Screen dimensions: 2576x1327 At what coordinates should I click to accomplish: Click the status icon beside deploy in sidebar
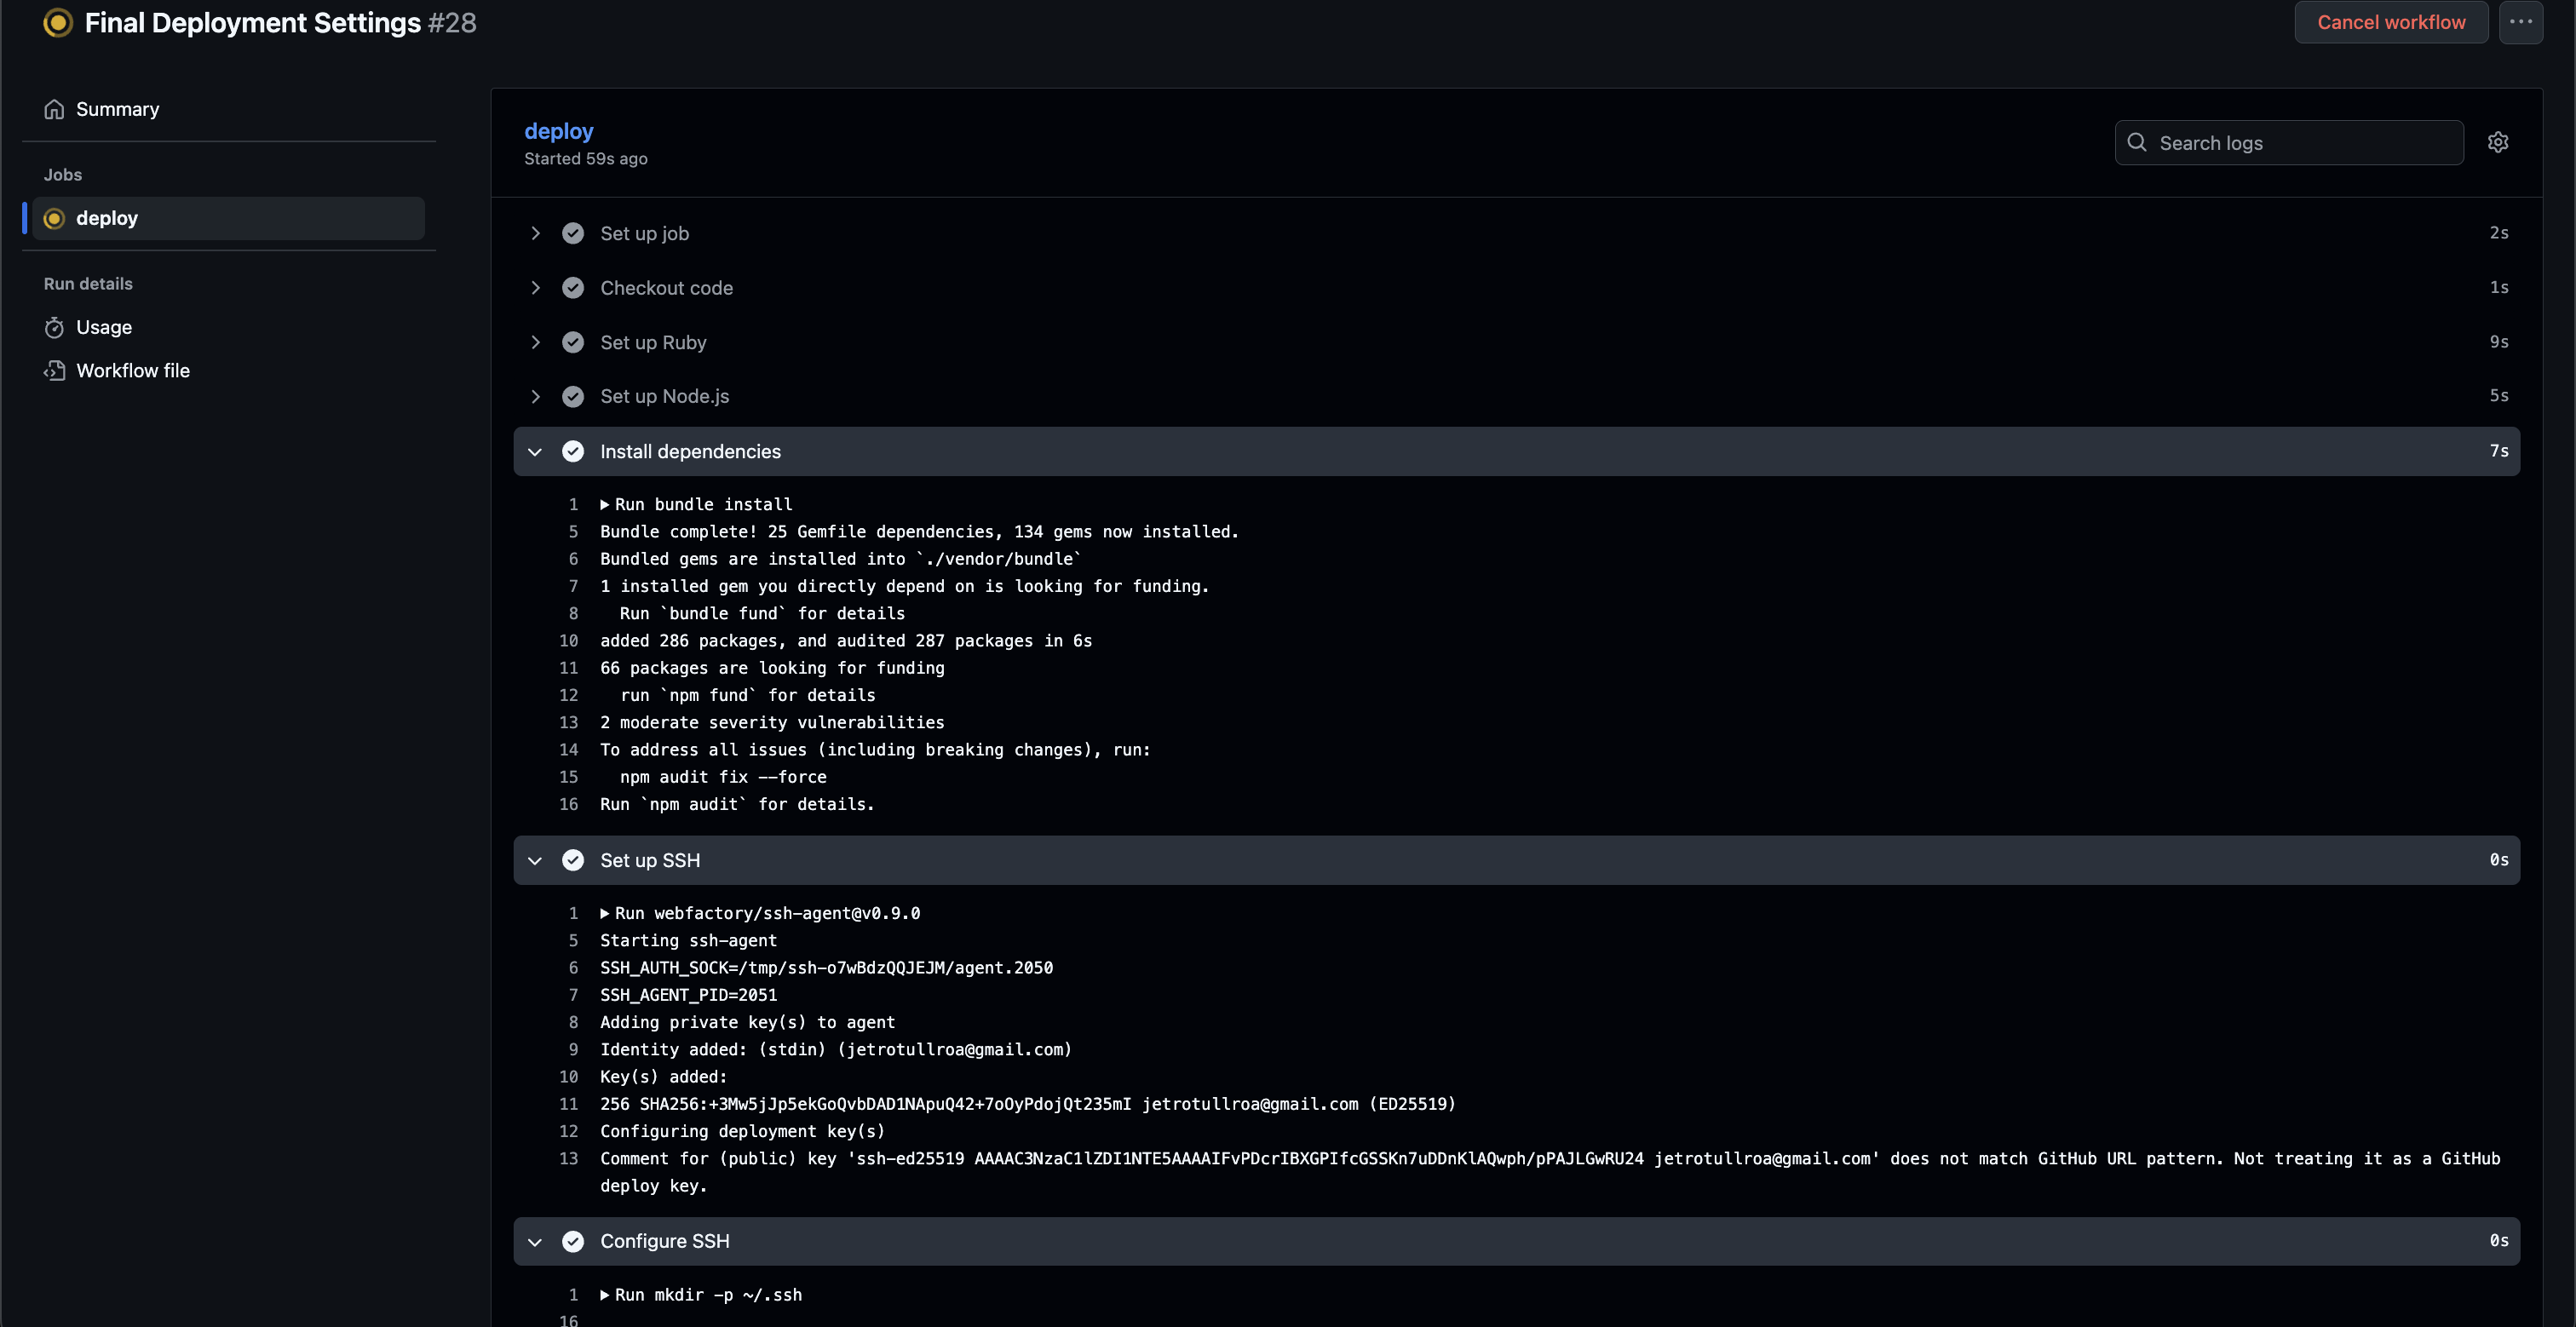pyautogui.click(x=54, y=218)
